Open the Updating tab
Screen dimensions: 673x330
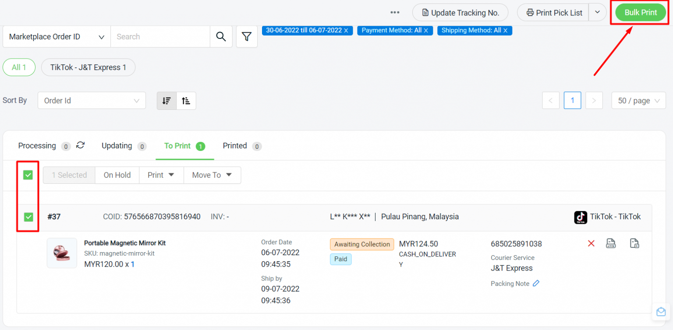pos(117,146)
